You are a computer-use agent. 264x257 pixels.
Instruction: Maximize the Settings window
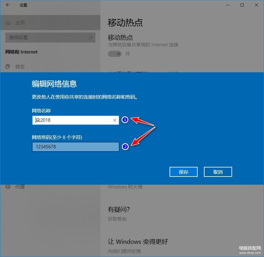tap(242, 5)
